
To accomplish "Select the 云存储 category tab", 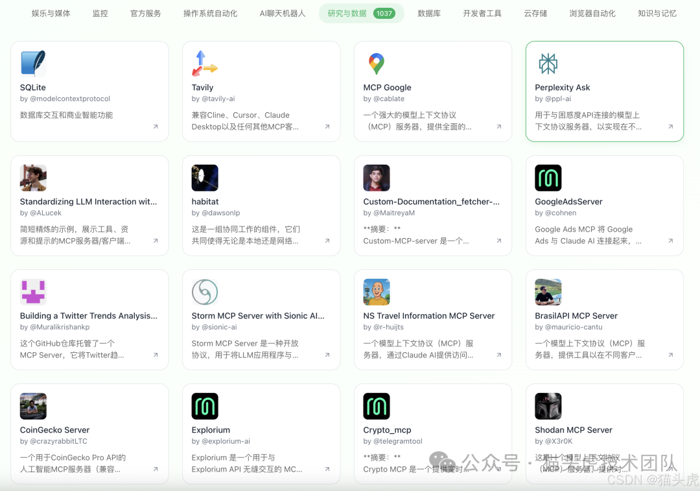I will 535,14.
